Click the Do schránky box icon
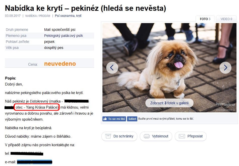Image resolution: width=239 pixels, height=166 pixels. pyautogui.click(x=108, y=136)
